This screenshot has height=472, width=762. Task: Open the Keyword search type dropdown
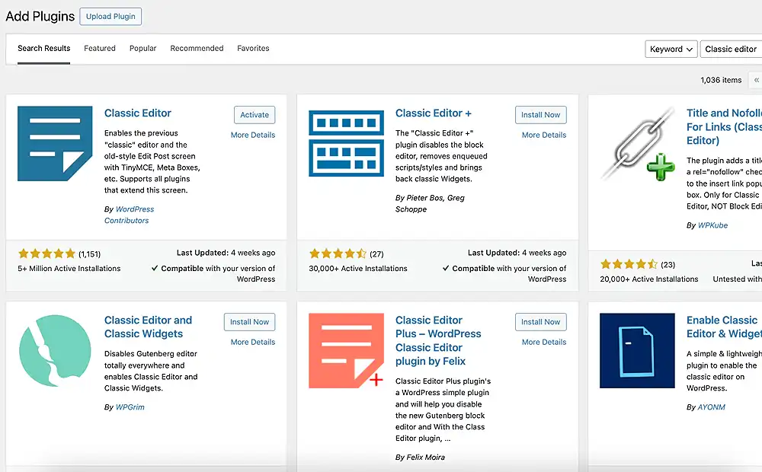pos(671,49)
